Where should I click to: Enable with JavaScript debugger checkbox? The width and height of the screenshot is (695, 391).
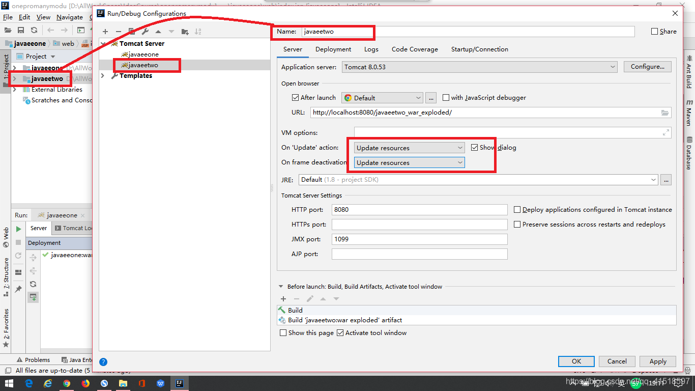tap(446, 98)
